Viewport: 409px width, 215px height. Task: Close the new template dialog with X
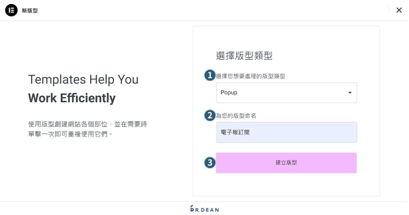[x=399, y=10]
